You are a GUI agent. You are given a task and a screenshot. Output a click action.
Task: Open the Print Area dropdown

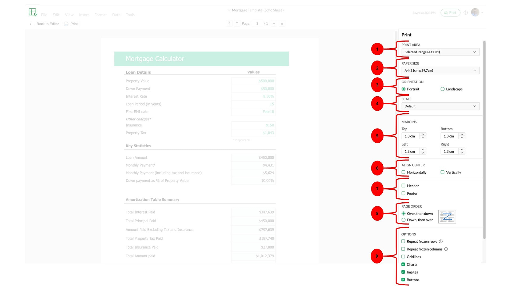click(440, 52)
